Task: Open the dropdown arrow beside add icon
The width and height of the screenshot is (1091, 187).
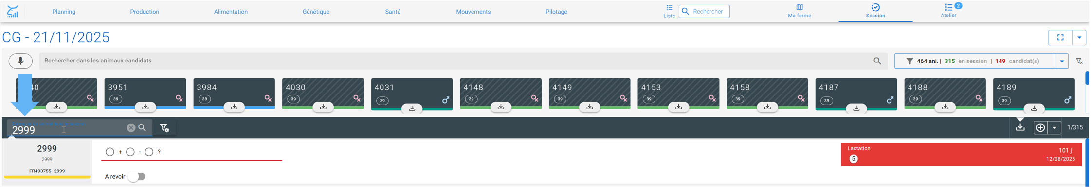Action: (1055, 128)
